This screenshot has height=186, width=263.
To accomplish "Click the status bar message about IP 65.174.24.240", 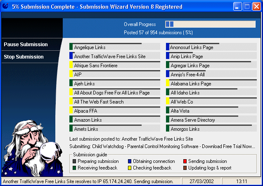I will point(88,181).
